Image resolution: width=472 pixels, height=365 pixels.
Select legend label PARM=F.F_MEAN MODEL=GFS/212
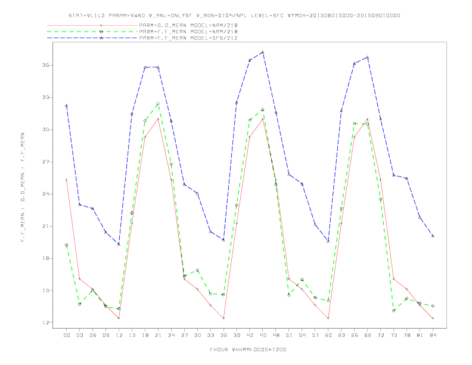pos(188,38)
